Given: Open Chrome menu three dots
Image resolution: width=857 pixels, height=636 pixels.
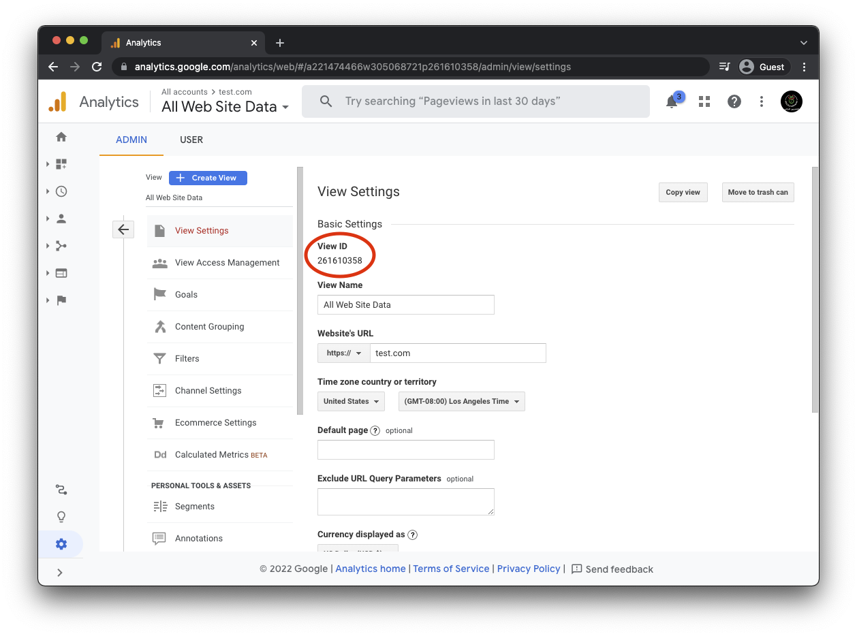Looking at the screenshot, I should (x=805, y=67).
